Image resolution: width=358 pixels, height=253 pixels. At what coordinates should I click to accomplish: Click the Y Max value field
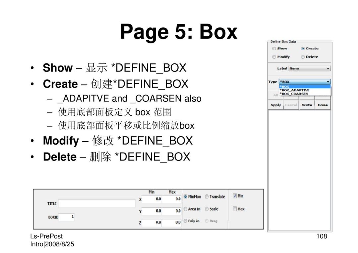pyautogui.click(x=172, y=211)
